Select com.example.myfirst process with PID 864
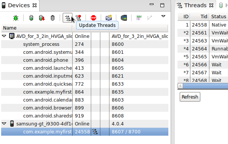The image size is (228, 144). [85, 92]
